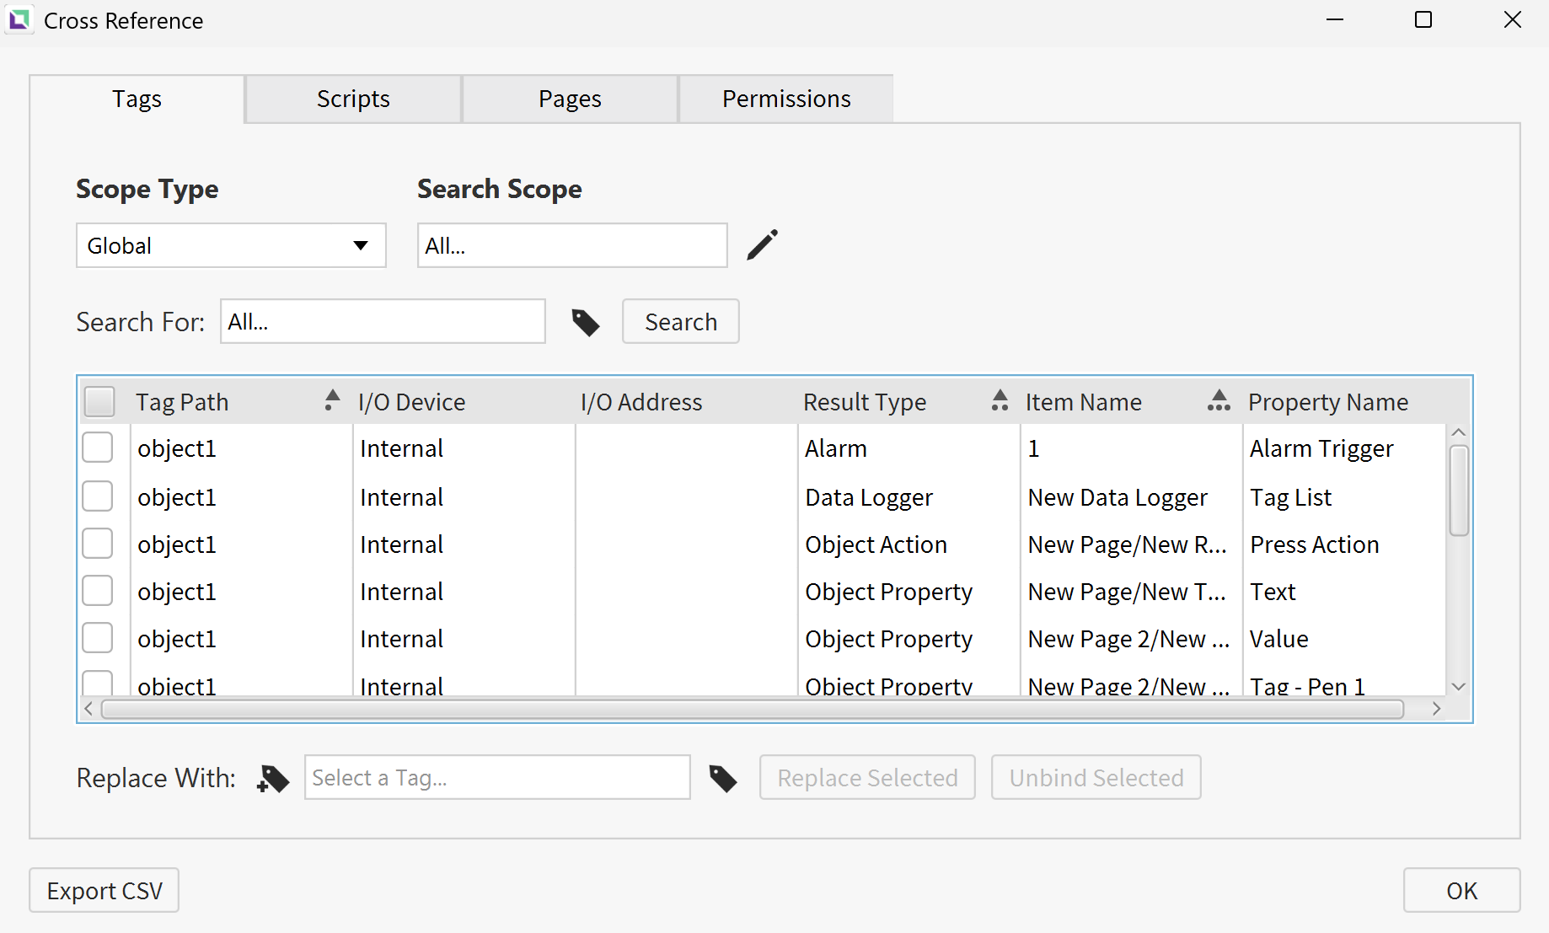
Task: Click the results table horizontal scrollbar
Action: (753, 710)
